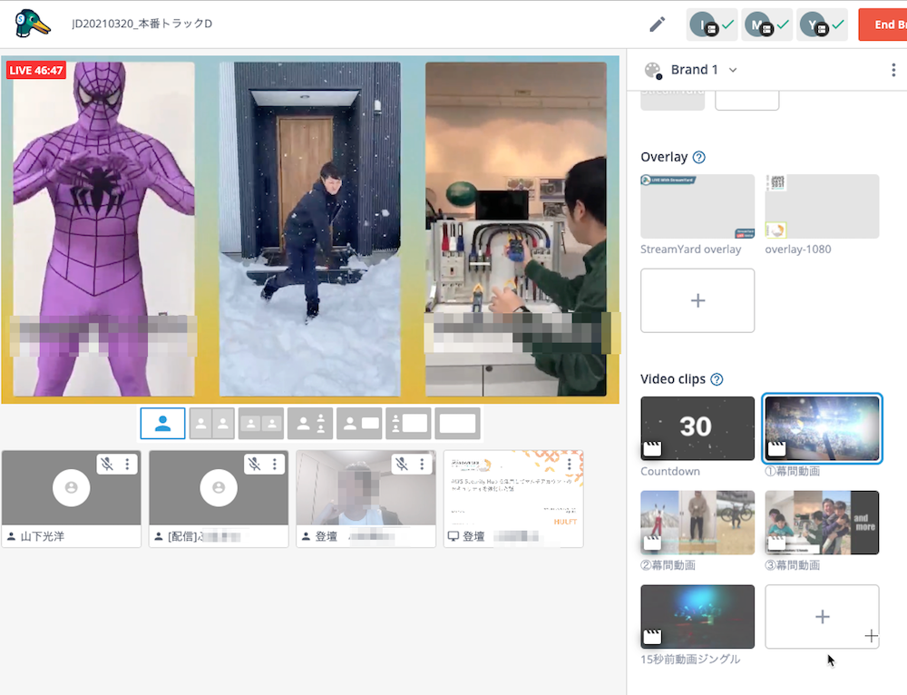The width and height of the screenshot is (907, 695).
Task: Play the ②幕間動画 video clip
Action: pos(697,523)
